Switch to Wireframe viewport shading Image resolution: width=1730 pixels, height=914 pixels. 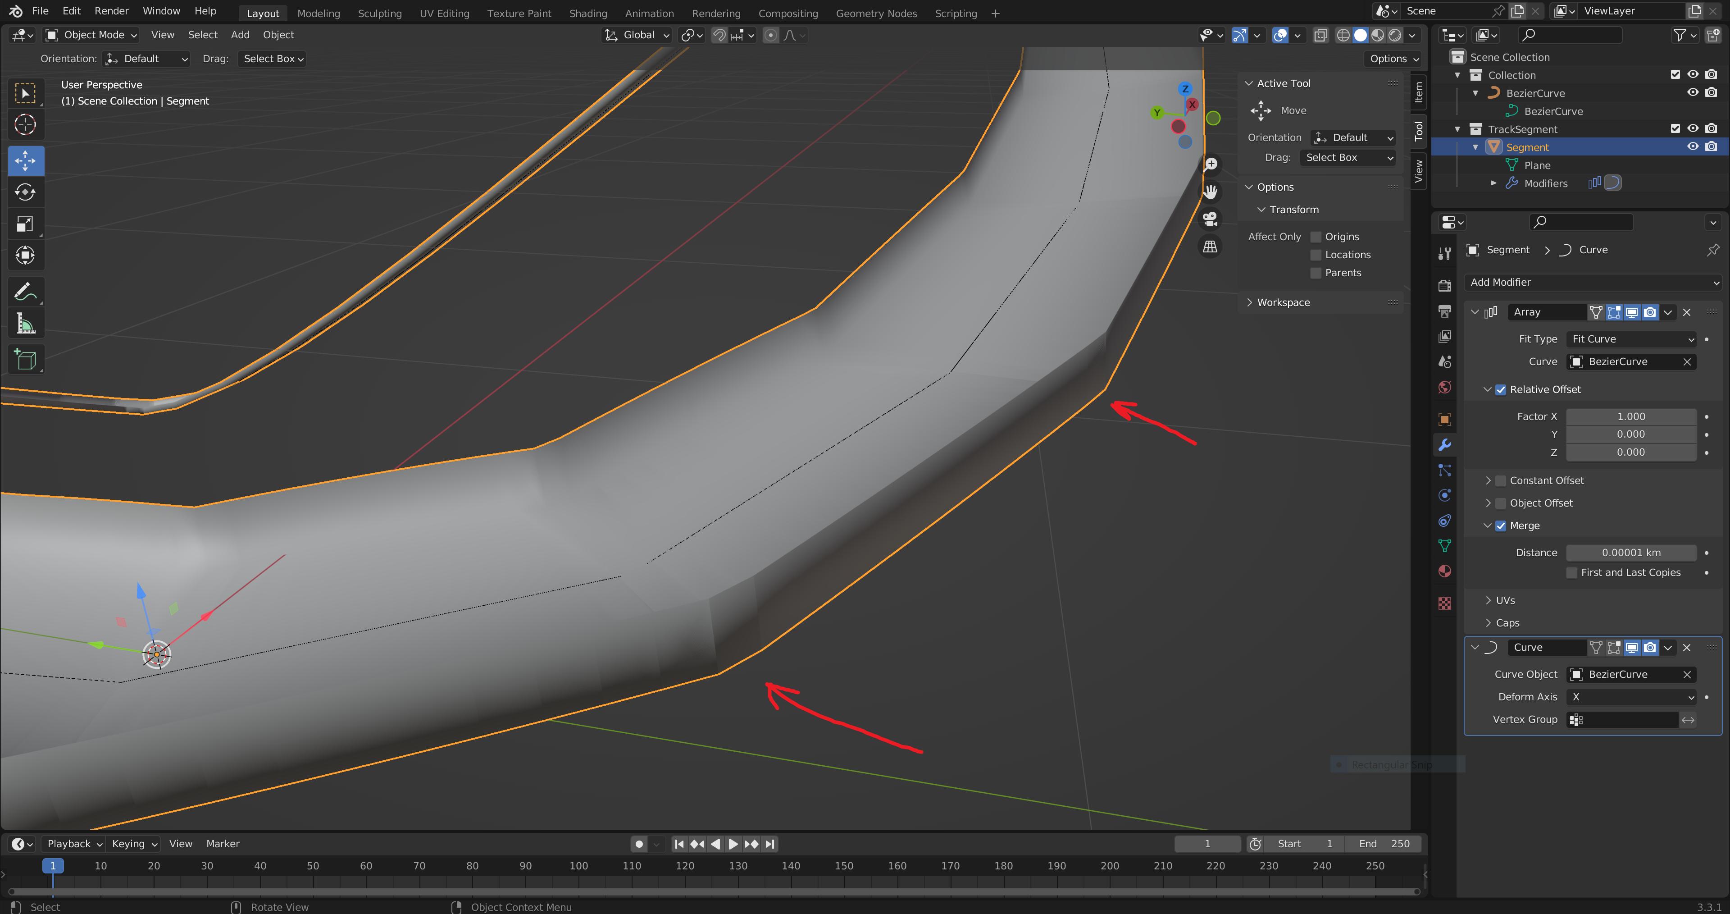[1343, 35]
